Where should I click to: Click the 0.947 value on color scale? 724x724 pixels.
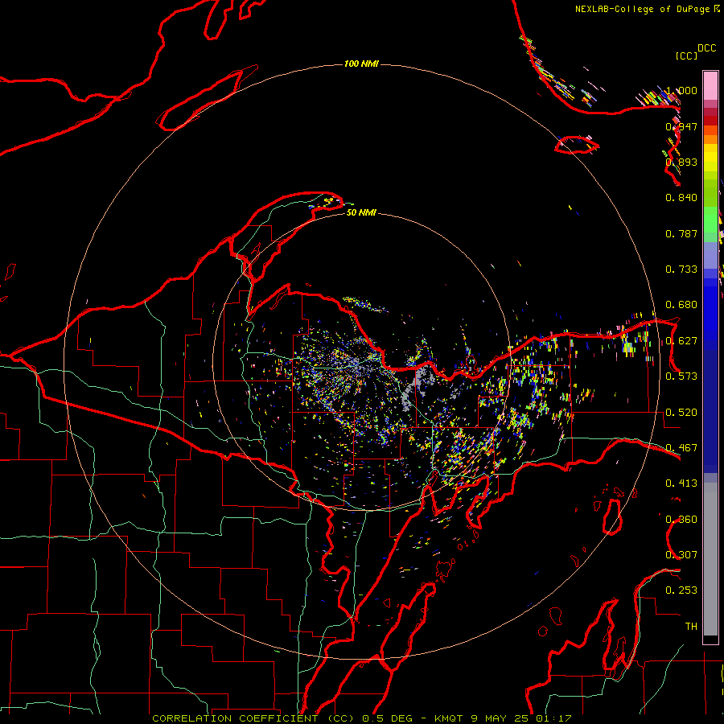tap(681, 126)
